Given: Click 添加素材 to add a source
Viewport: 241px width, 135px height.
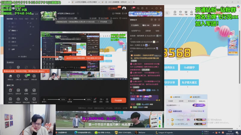Looking at the screenshot, I should (22, 56).
